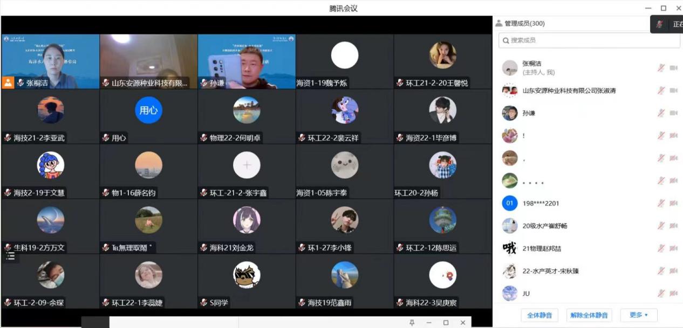This screenshot has height=328, width=683.
Task: Select the 孙谦 video thumbnail
Action: [247, 61]
